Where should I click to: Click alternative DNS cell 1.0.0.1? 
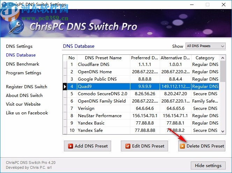(x=175, y=65)
